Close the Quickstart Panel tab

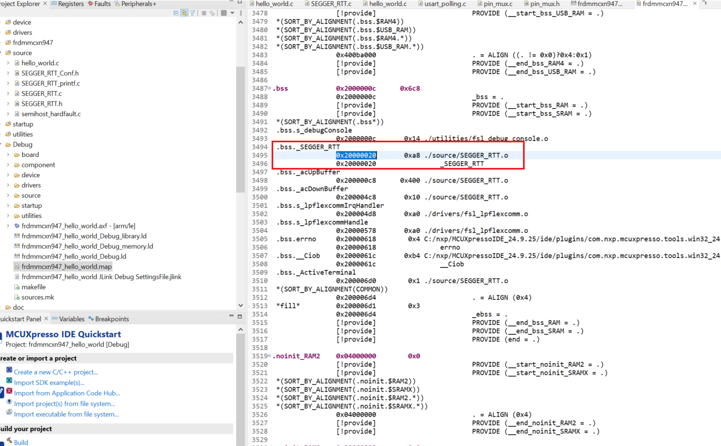coord(46,318)
